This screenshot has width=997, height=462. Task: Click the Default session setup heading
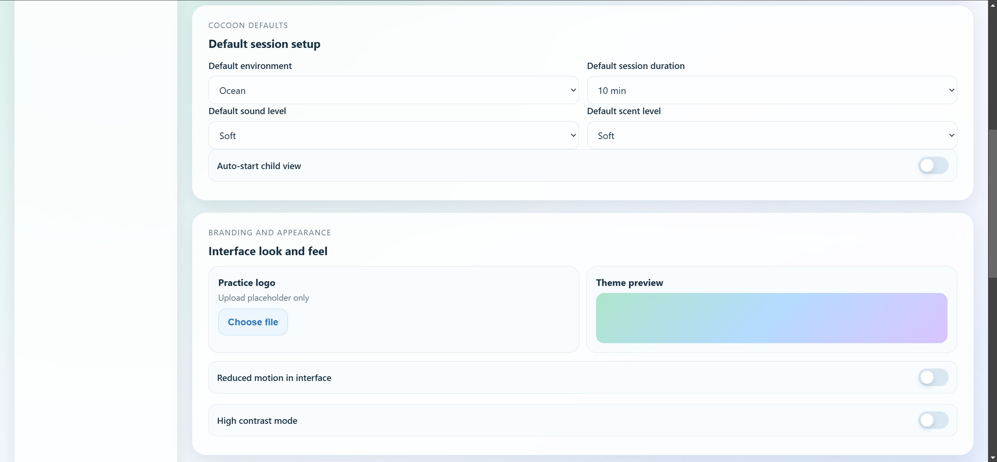[264, 44]
